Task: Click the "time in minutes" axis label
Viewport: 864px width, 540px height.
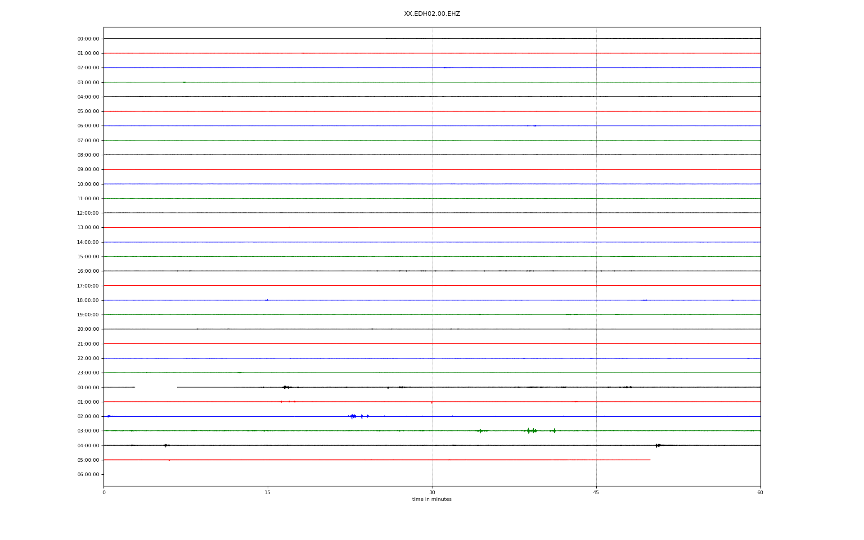Action: point(432,499)
